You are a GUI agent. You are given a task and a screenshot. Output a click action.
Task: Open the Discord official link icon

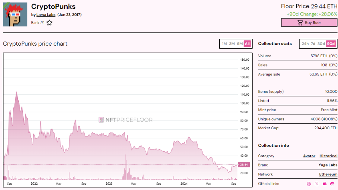324,184
